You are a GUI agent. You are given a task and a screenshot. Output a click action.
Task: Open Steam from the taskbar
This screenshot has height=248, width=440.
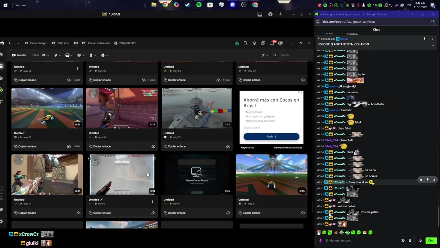point(188,5)
